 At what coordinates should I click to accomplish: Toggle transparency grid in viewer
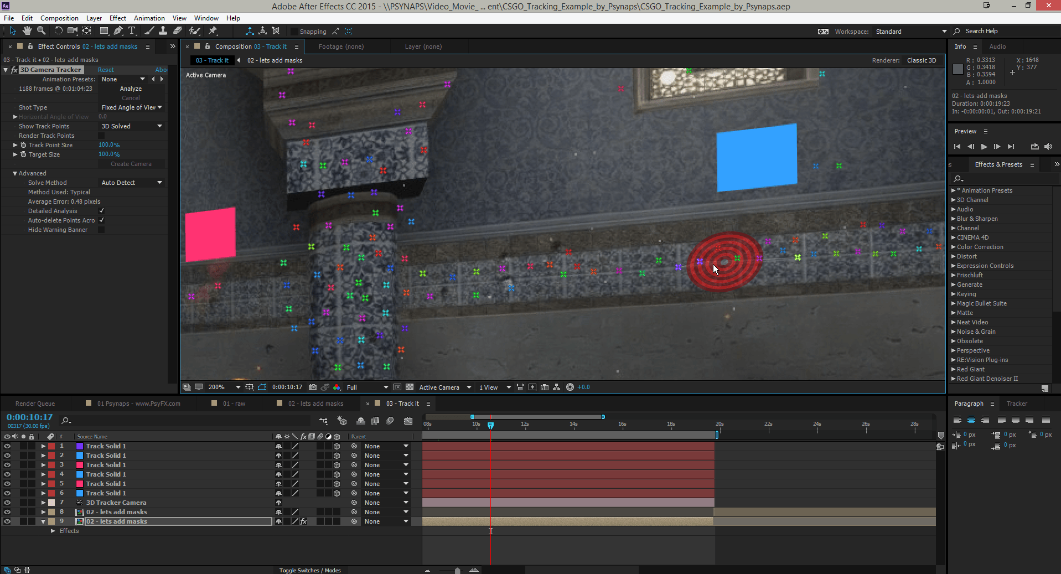coord(410,387)
